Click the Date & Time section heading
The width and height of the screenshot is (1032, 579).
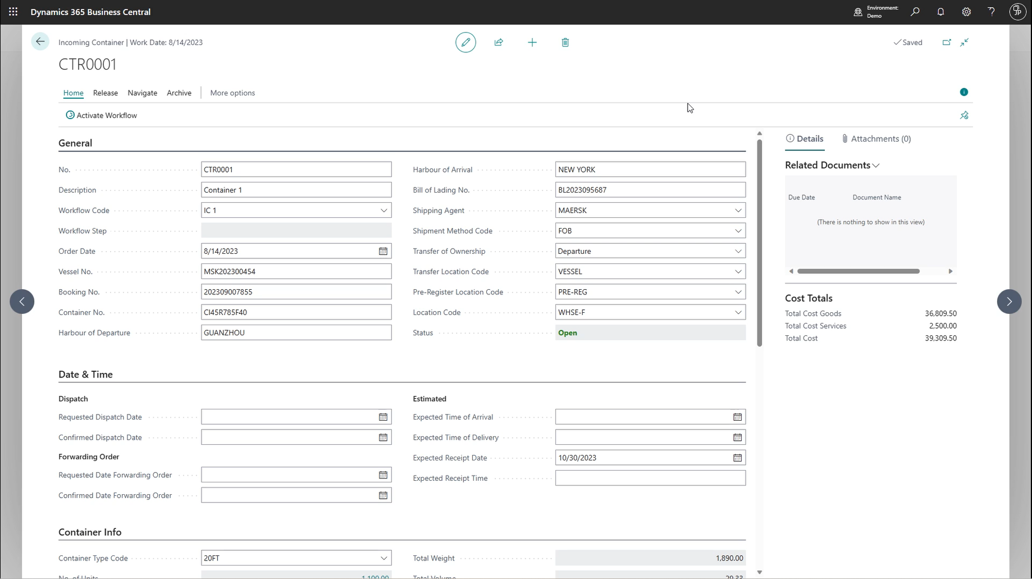[85, 375]
